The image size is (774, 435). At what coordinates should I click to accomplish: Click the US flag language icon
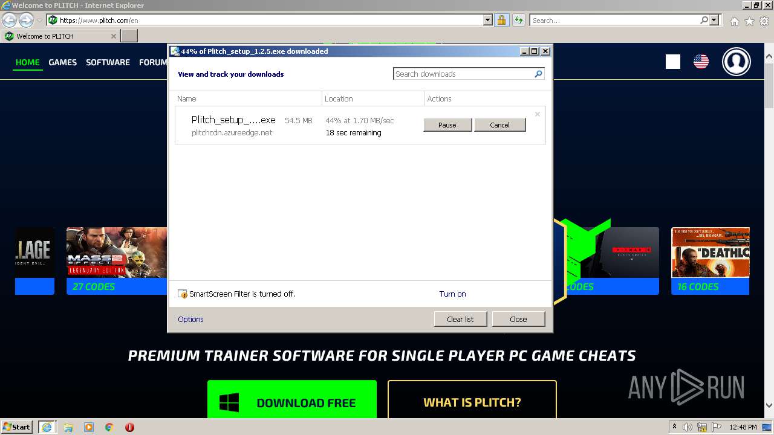coord(701,62)
